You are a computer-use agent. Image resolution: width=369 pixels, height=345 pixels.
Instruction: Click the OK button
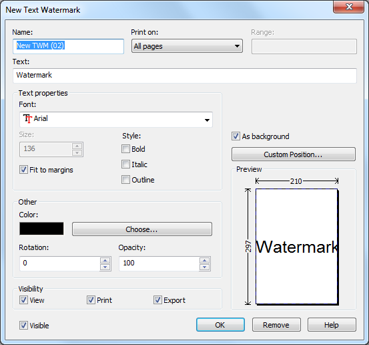coord(220,325)
